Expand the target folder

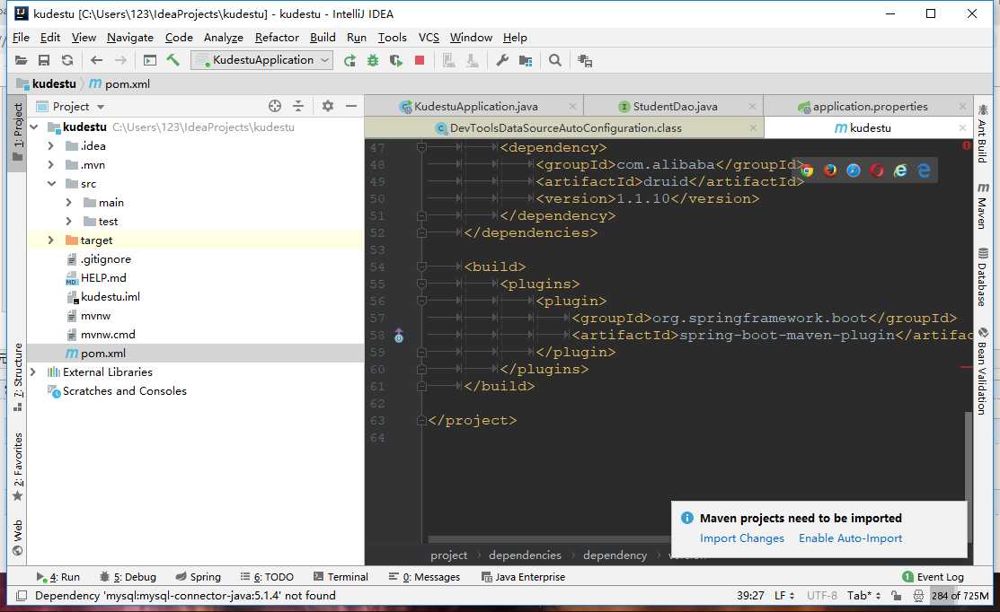51,240
